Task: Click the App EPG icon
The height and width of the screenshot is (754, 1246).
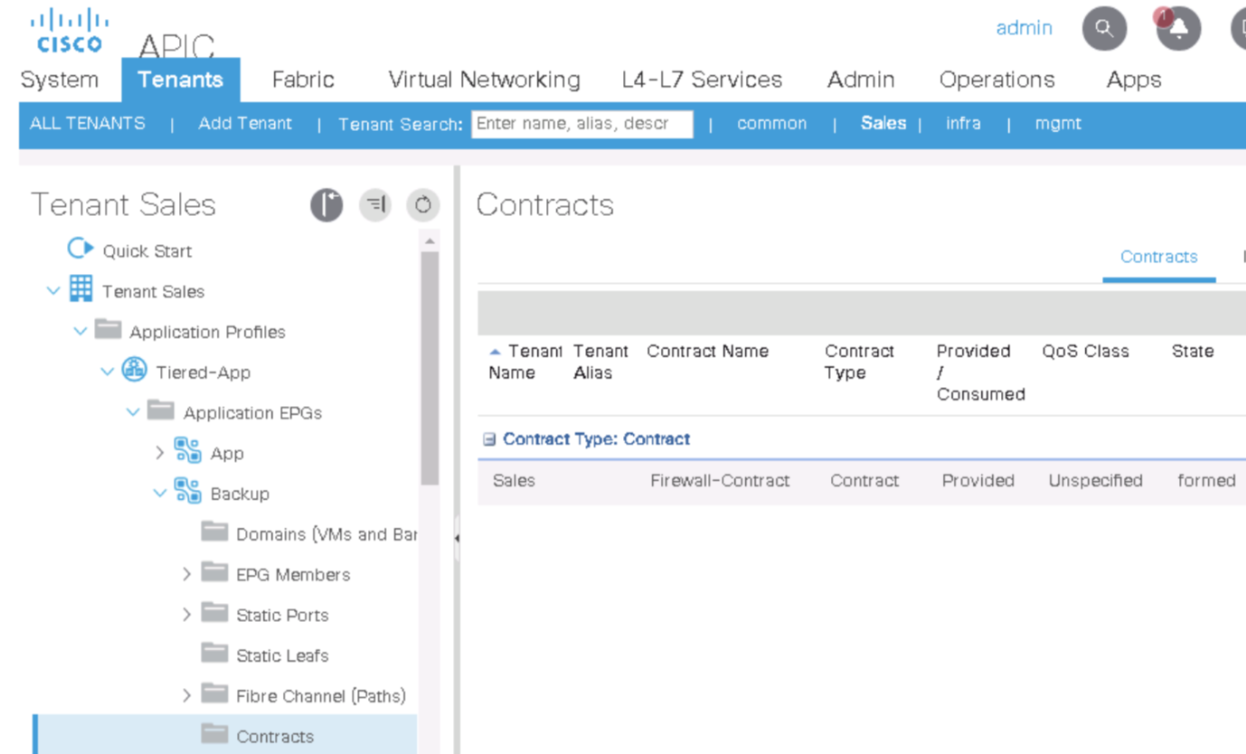Action: (x=188, y=452)
